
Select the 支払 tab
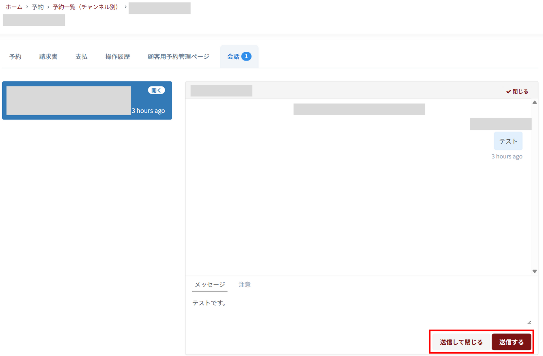(81, 57)
